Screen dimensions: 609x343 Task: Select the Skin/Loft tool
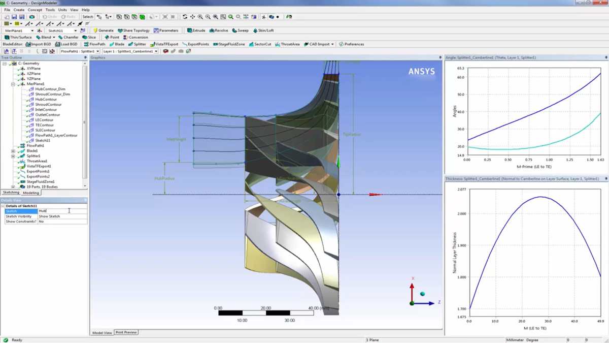point(262,30)
